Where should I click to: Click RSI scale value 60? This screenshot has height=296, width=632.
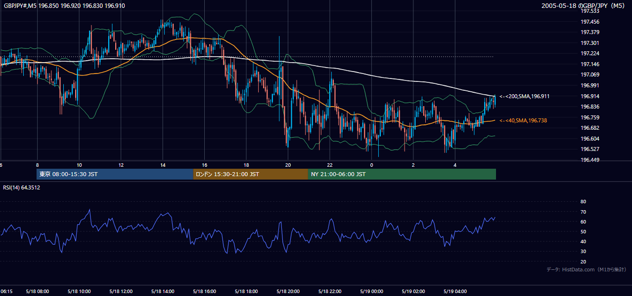(583, 222)
